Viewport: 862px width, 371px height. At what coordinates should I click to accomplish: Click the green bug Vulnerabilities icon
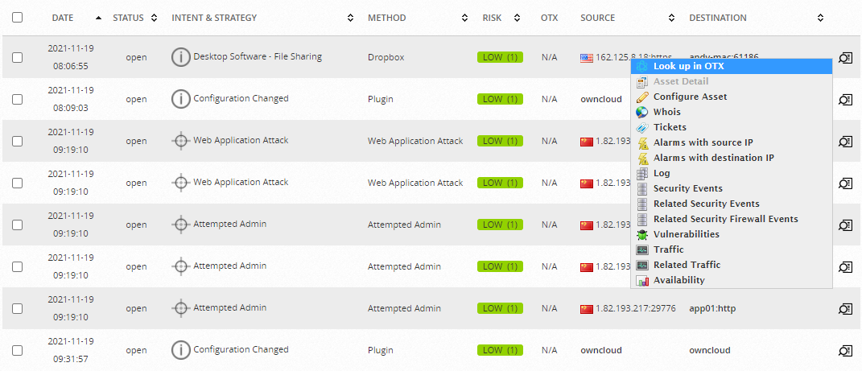[642, 234]
